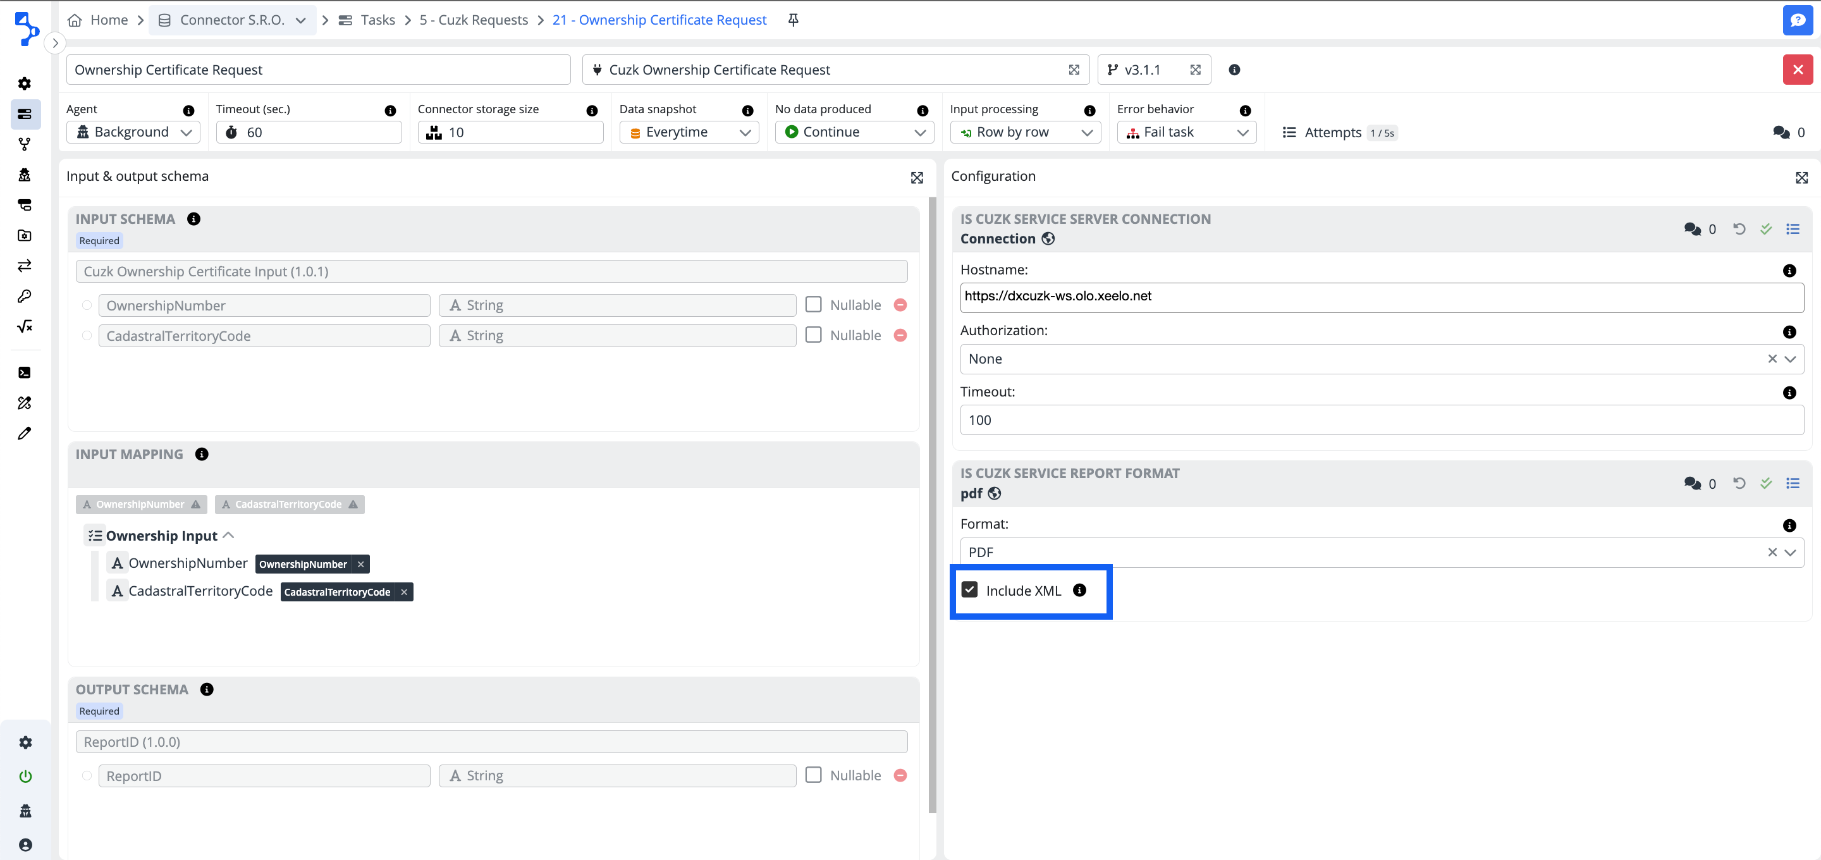Uncheck the Include XML checkbox

pos(969,589)
